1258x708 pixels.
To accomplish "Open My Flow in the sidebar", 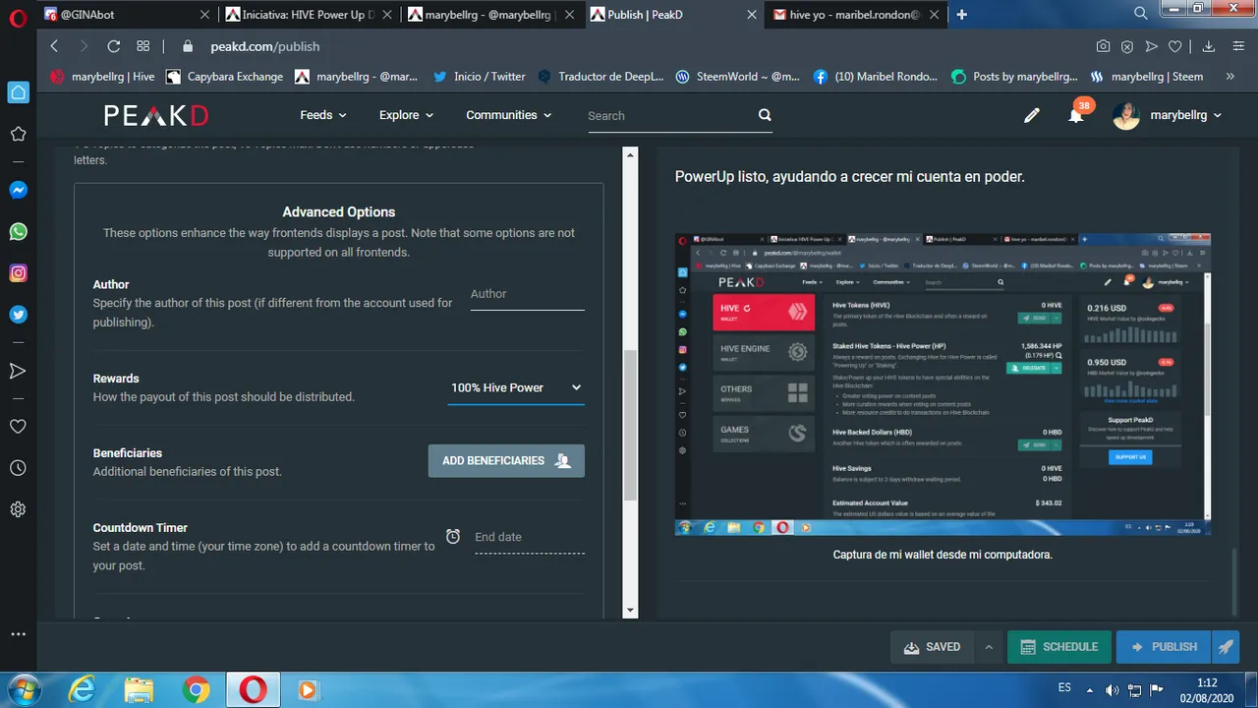I will pos(18,371).
